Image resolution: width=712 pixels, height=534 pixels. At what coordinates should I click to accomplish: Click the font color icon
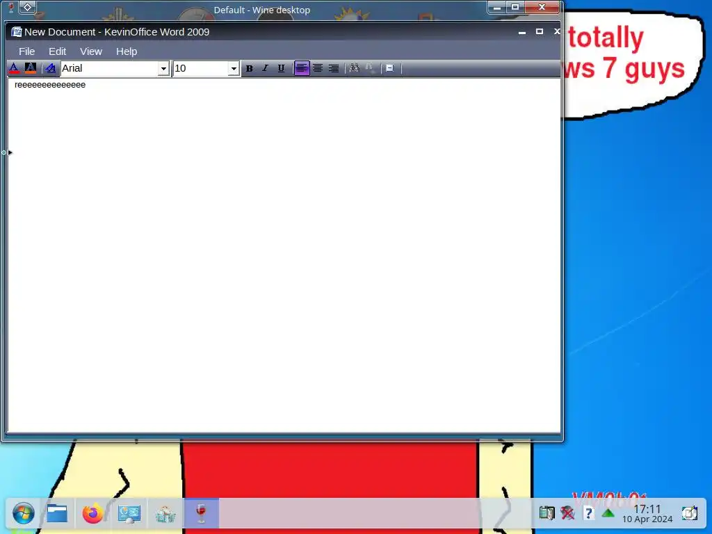pos(14,69)
